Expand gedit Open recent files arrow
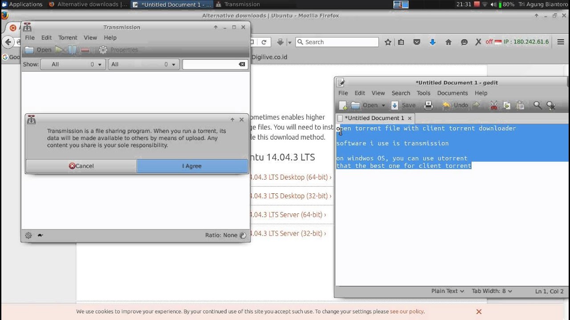Viewport: 570px width, 320px height. coord(383,105)
